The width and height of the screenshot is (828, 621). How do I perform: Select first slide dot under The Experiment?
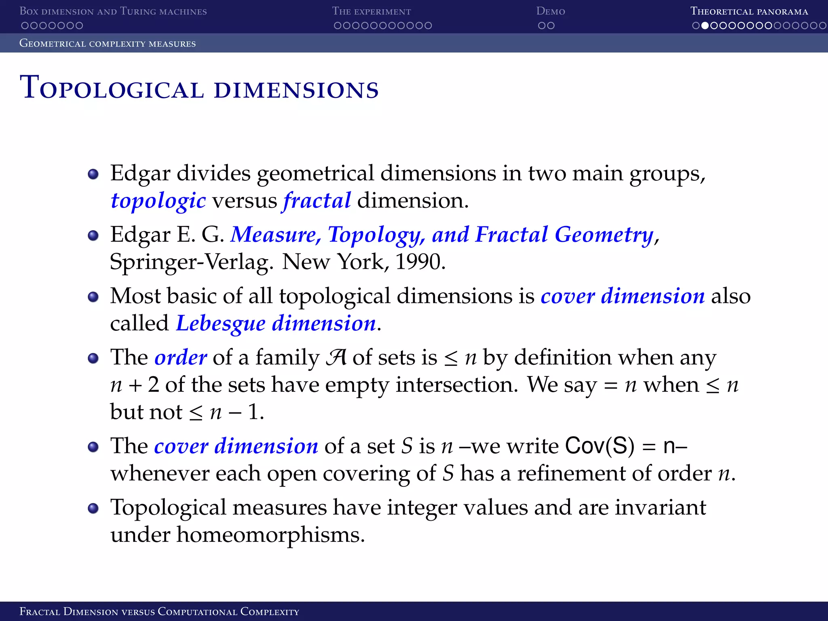pos(338,25)
